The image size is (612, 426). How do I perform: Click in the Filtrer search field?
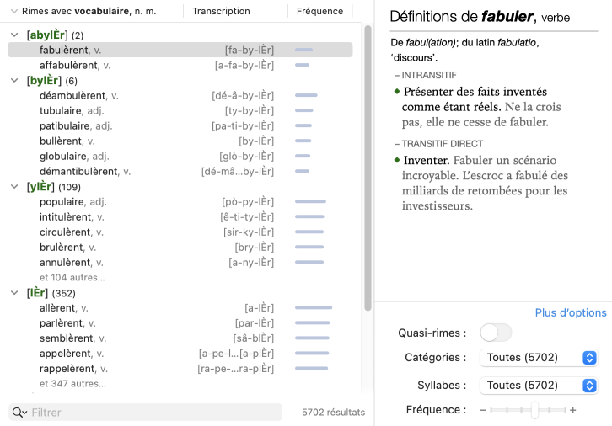(x=152, y=413)
